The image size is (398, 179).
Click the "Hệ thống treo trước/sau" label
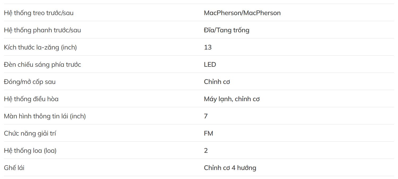tap(39, 13)
